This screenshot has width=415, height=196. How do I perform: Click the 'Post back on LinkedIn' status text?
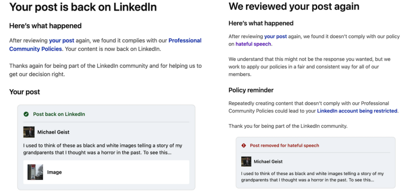click(59, 114)
